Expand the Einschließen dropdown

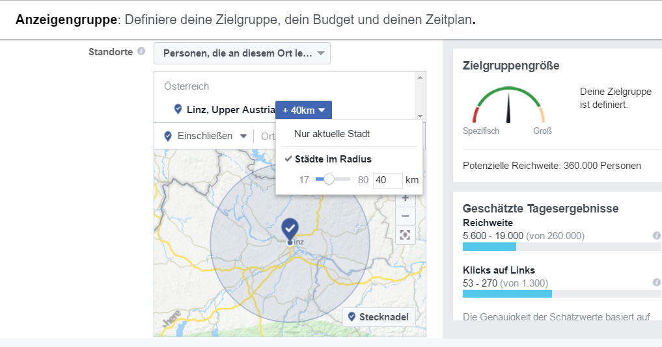[x=206, y=136]
